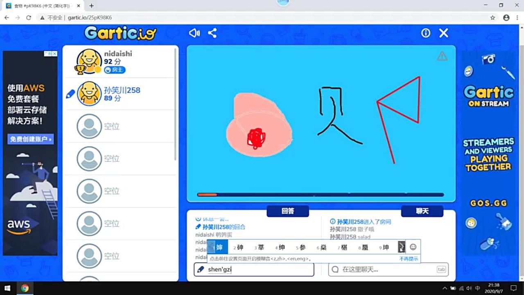
Task: Open the share icon in header
Action: click(x=212, y=33)
